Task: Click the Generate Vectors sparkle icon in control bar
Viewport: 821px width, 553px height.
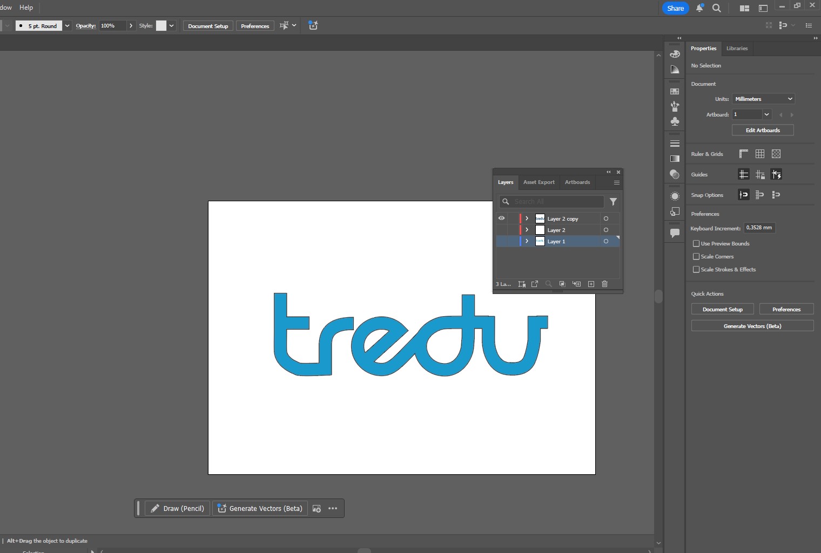Action: (x=313, y=25)
